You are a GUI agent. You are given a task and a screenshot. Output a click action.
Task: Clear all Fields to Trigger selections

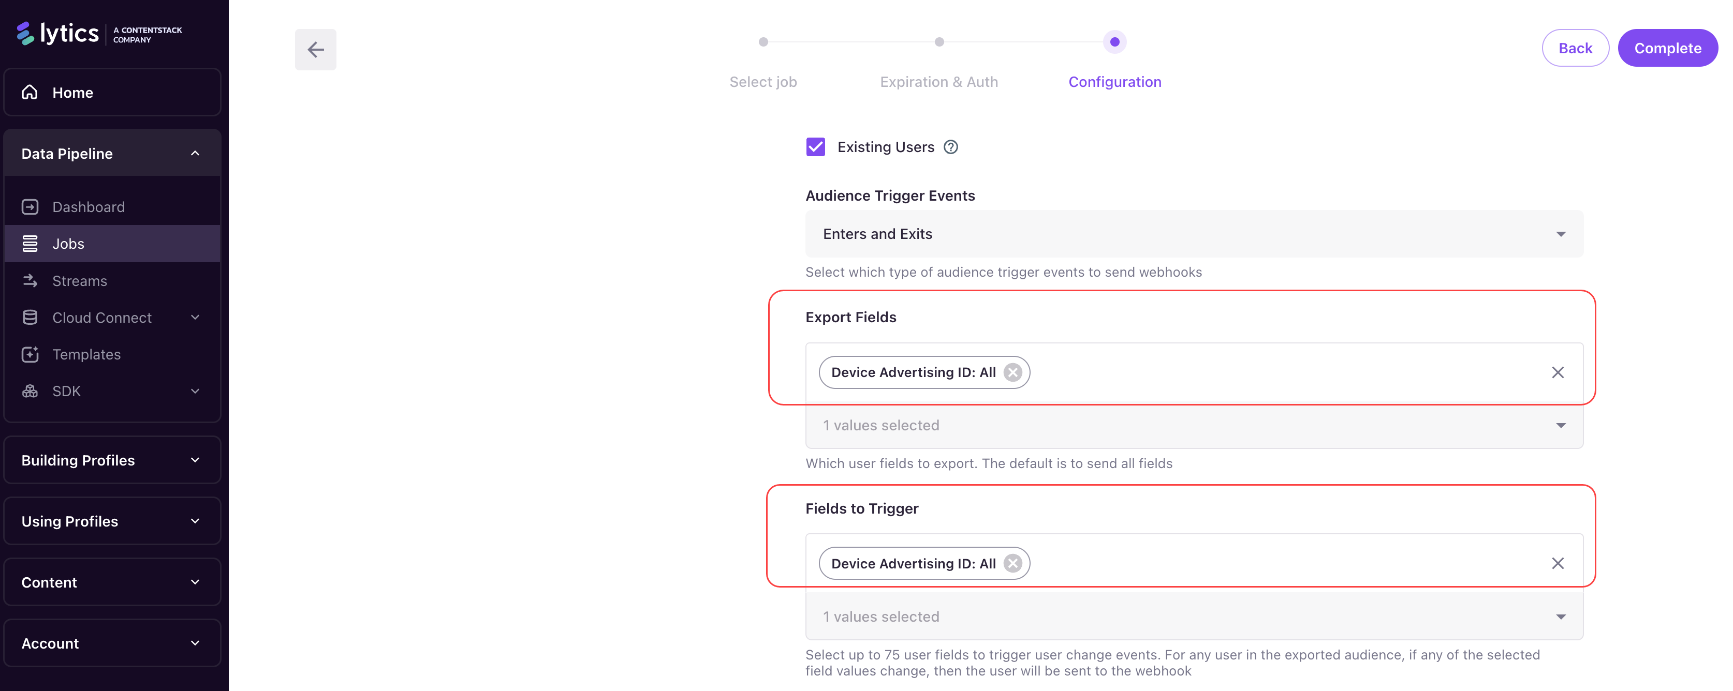tap(1556, 563)
